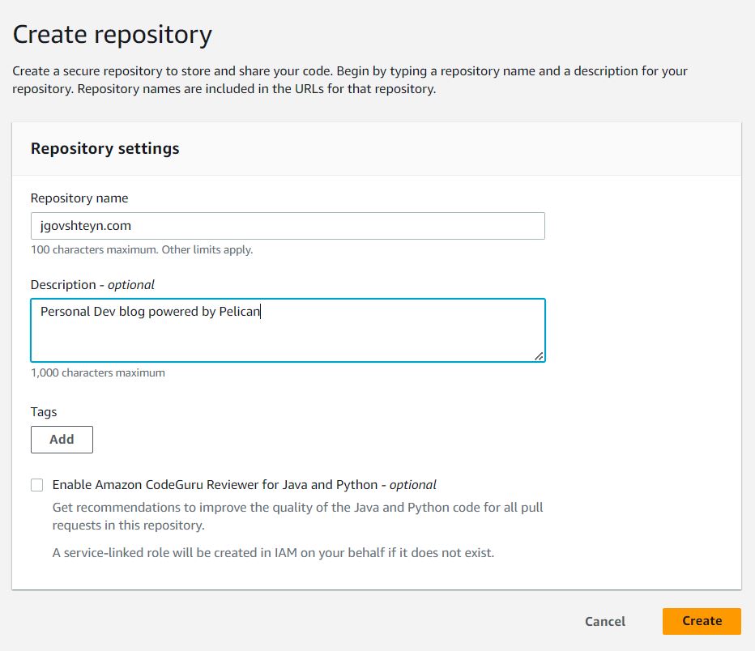Click the orange Create button
This screenshot has height=651, width=755.
[701, 621]
